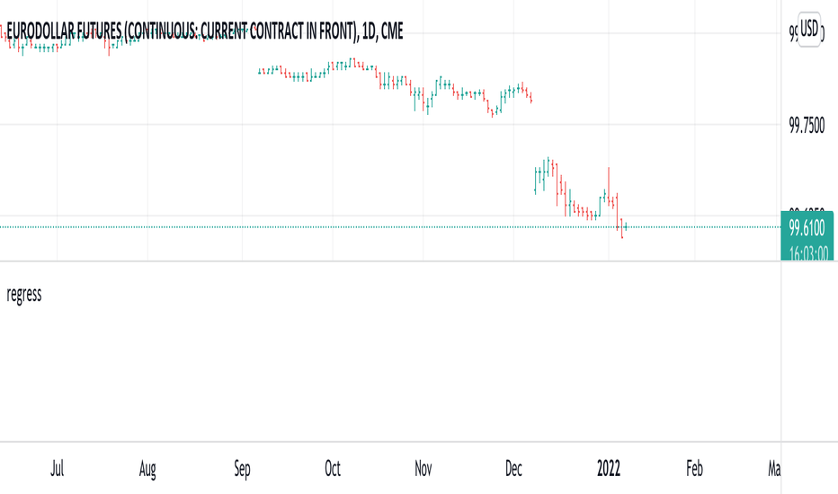The image size is (838, 494).
Task: Select the Eurodollar Futures chart title
Action: point(205,31)
